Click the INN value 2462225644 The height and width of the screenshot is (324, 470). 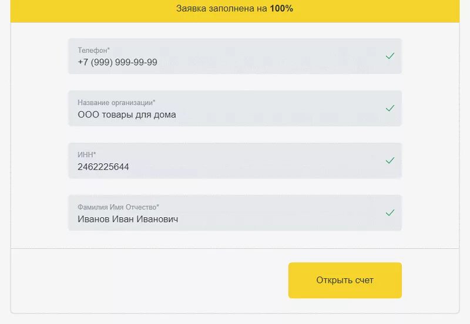[103, 167]
